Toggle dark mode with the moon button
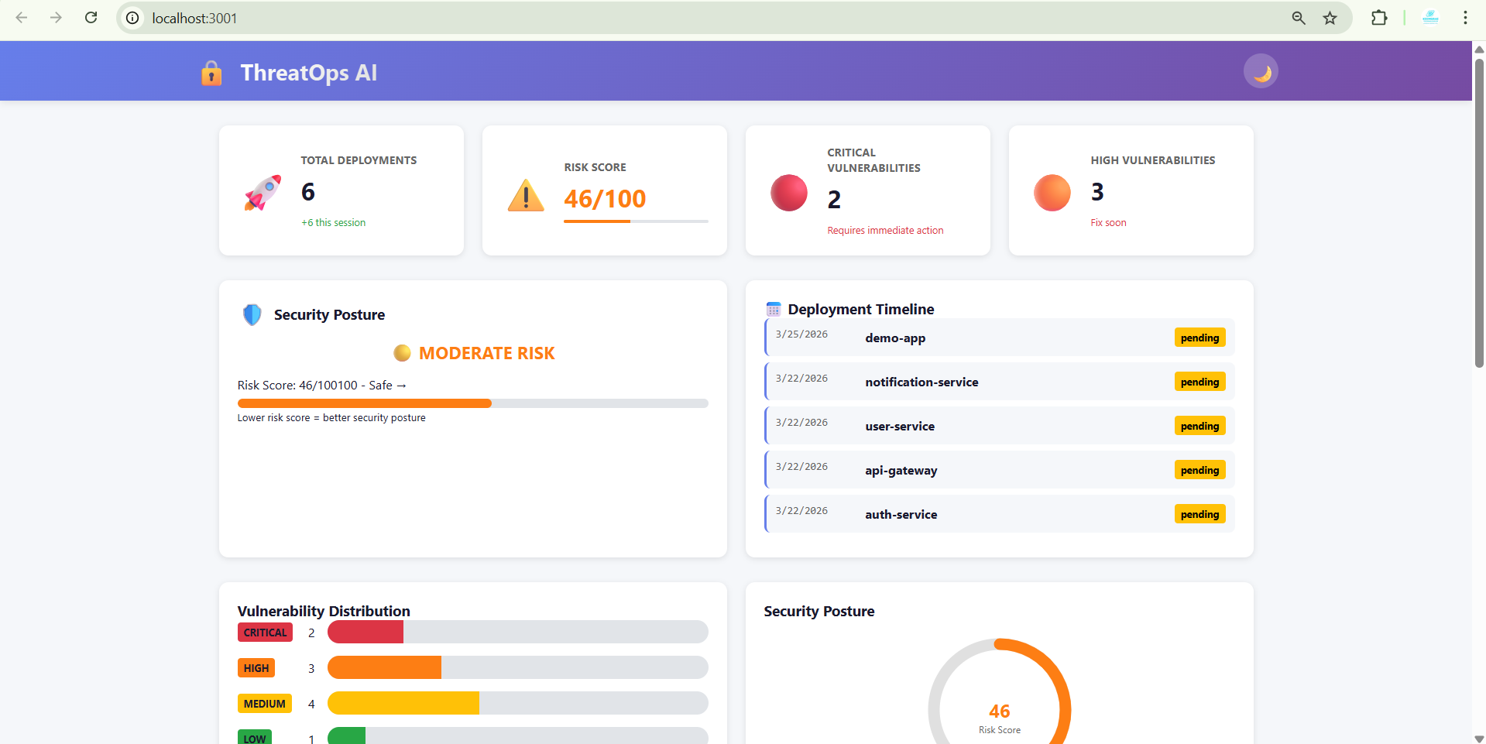Screen dimensions: 1486x744 coord(1261,71)
